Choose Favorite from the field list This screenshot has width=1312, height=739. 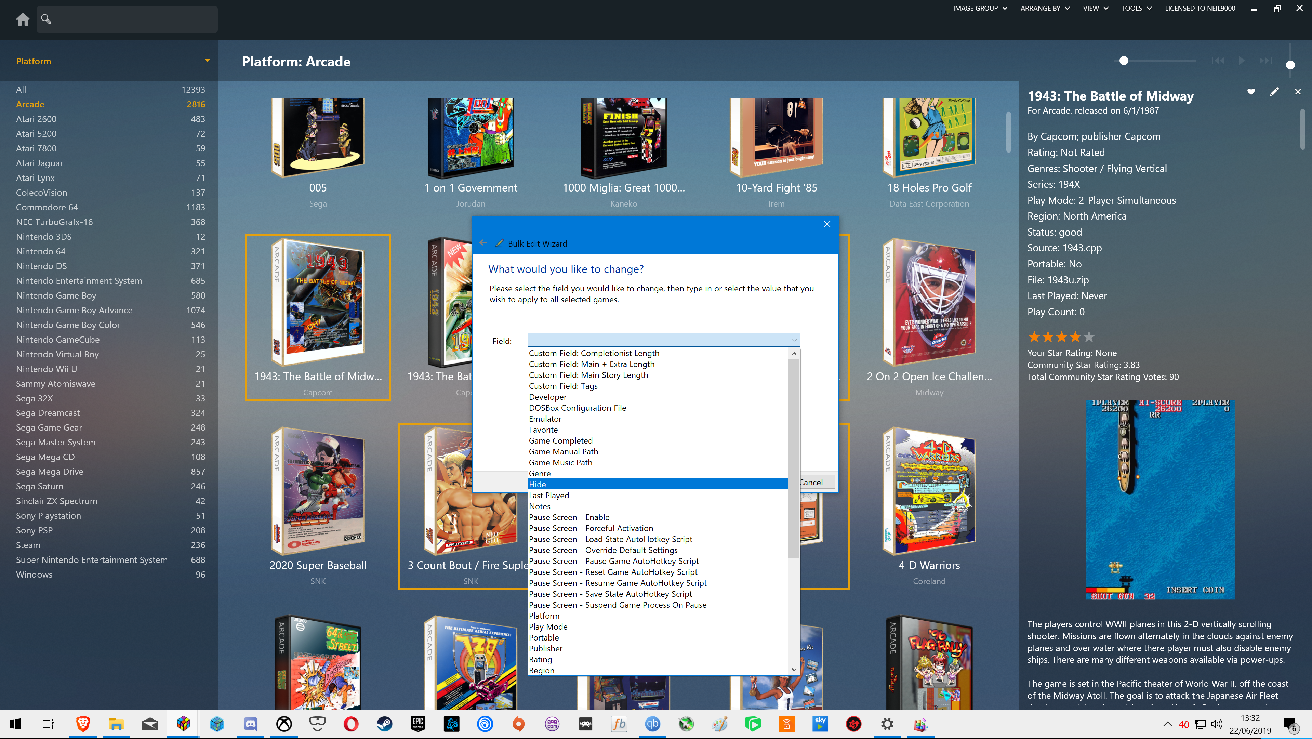pos(658,430)
